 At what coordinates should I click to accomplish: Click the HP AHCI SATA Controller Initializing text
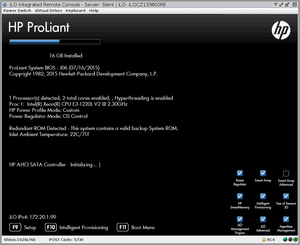55,165
